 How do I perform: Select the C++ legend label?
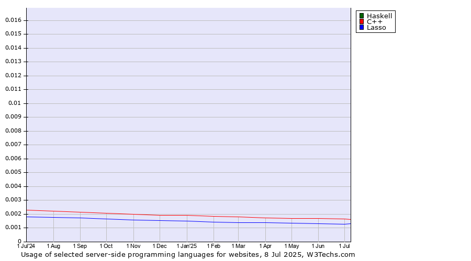pyautogui.click(x=375, y=21)
